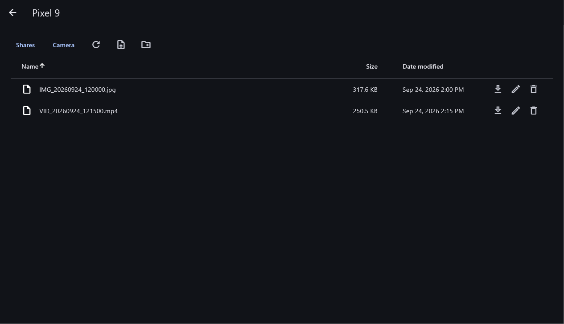564x324 pixels.
Task: Open the file IMG_20260924_120000.jpg
Action: (x=78, y=90)
